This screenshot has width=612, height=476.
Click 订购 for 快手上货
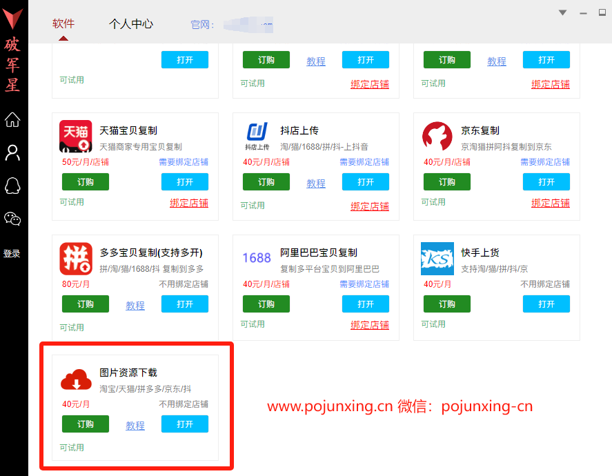pyautogui.click(x=447, y=304)
